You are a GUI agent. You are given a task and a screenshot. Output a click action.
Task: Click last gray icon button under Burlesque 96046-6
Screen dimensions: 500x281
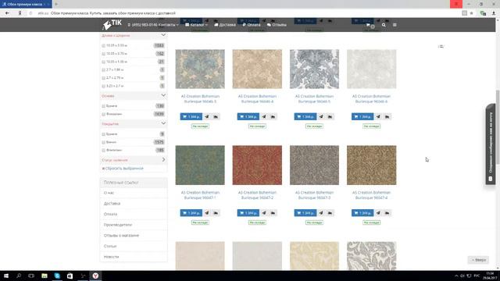tap(387, 116)
